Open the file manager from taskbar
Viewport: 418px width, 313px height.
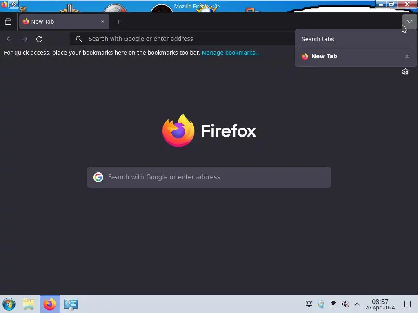(29, 304)
